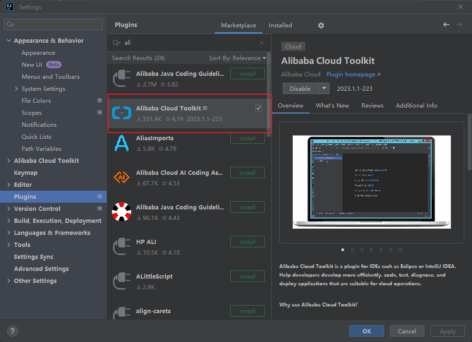Click the HP ALI plugin icon
The width and height of the screenshot is (472, 342).
click(x=122, y=246)
